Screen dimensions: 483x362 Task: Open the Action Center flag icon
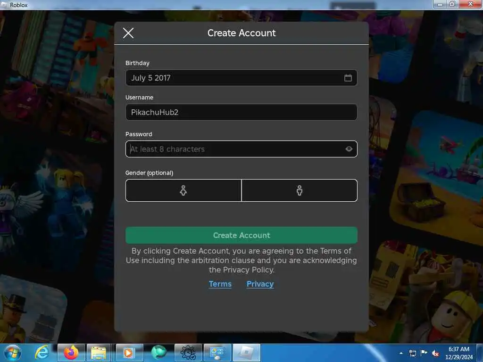[x=424, y=353]
